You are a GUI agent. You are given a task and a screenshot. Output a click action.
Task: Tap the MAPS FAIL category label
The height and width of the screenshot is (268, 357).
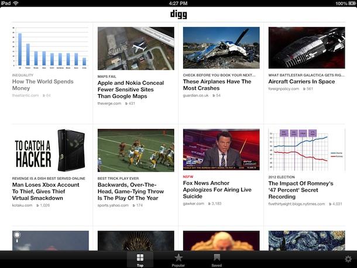tap(107, 77)
